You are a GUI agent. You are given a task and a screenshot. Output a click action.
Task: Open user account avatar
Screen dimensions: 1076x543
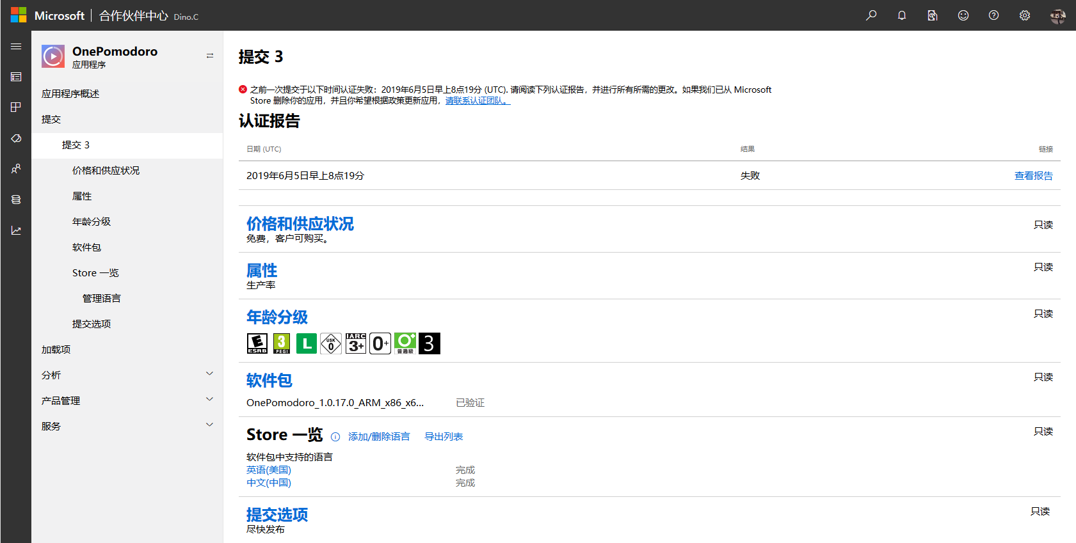[1057, 16]
